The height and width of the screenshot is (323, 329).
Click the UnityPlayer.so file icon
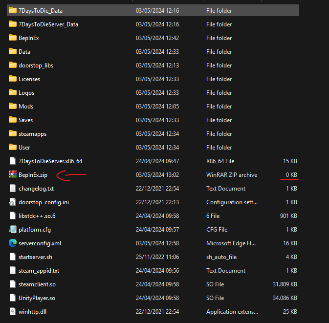click(13, 298)
